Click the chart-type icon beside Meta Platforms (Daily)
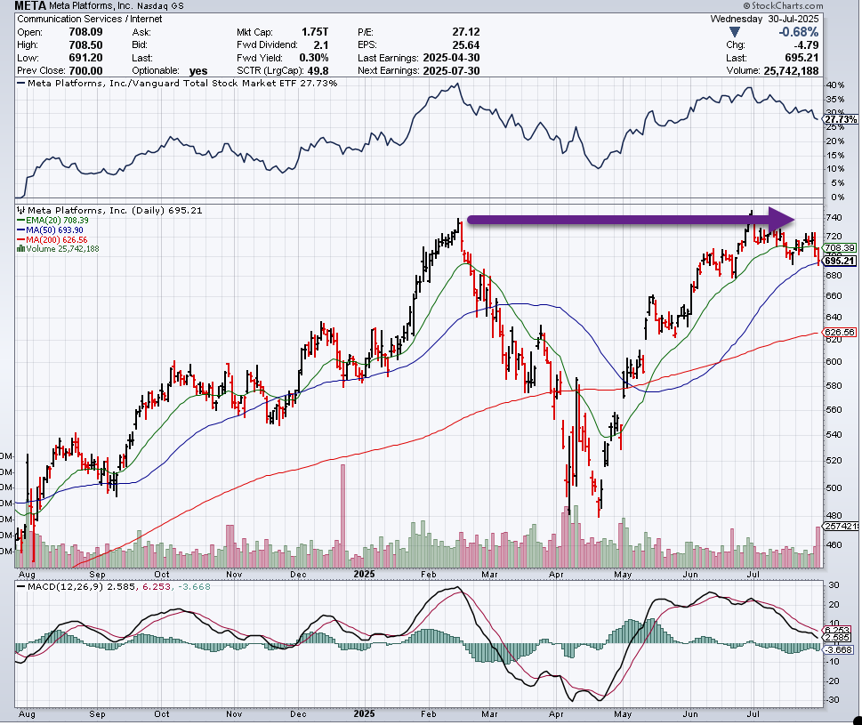The image size is (862, 725). click(x=20, y=211)
